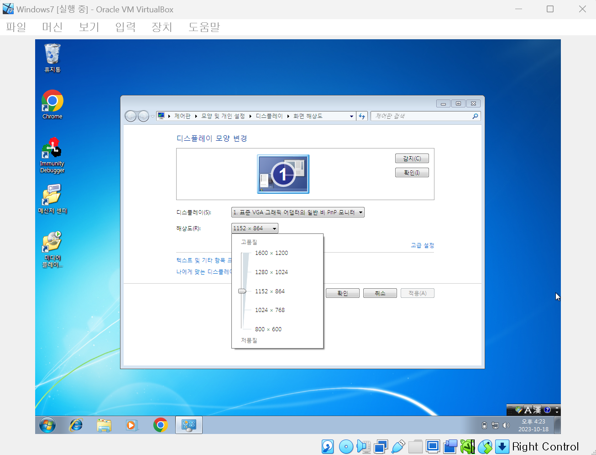The image size is (596, 455).
Task: Click the volume speaker tray icon
Action: (x=506, y=425)
